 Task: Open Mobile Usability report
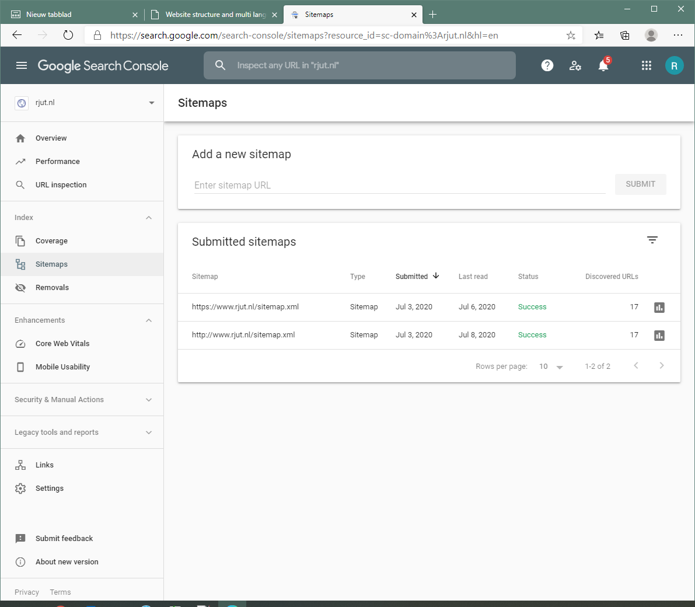point(82,367)
